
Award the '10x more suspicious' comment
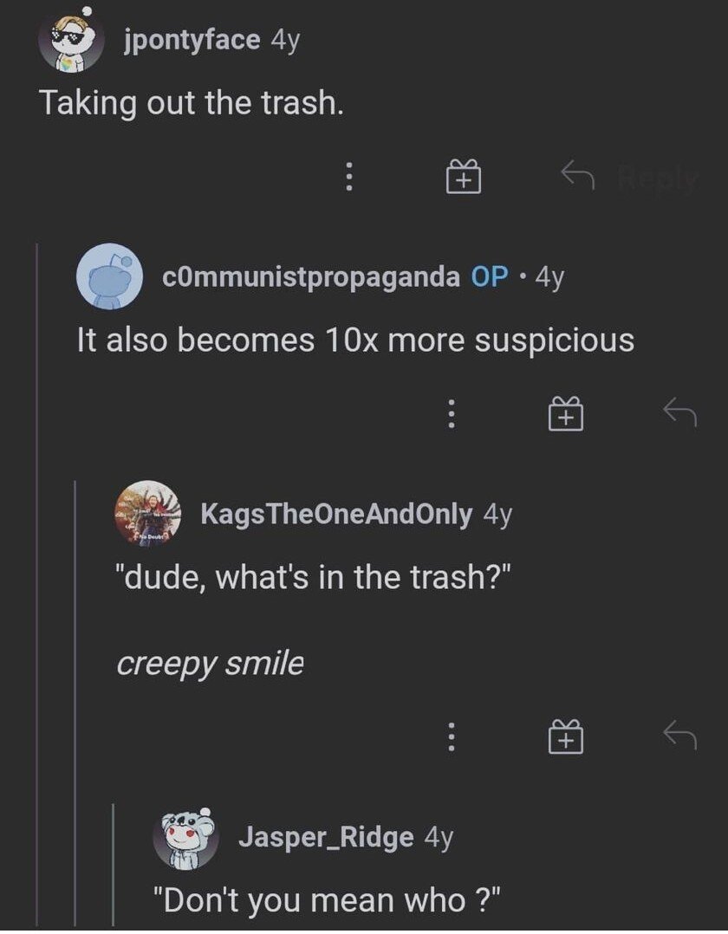point(565,415)
